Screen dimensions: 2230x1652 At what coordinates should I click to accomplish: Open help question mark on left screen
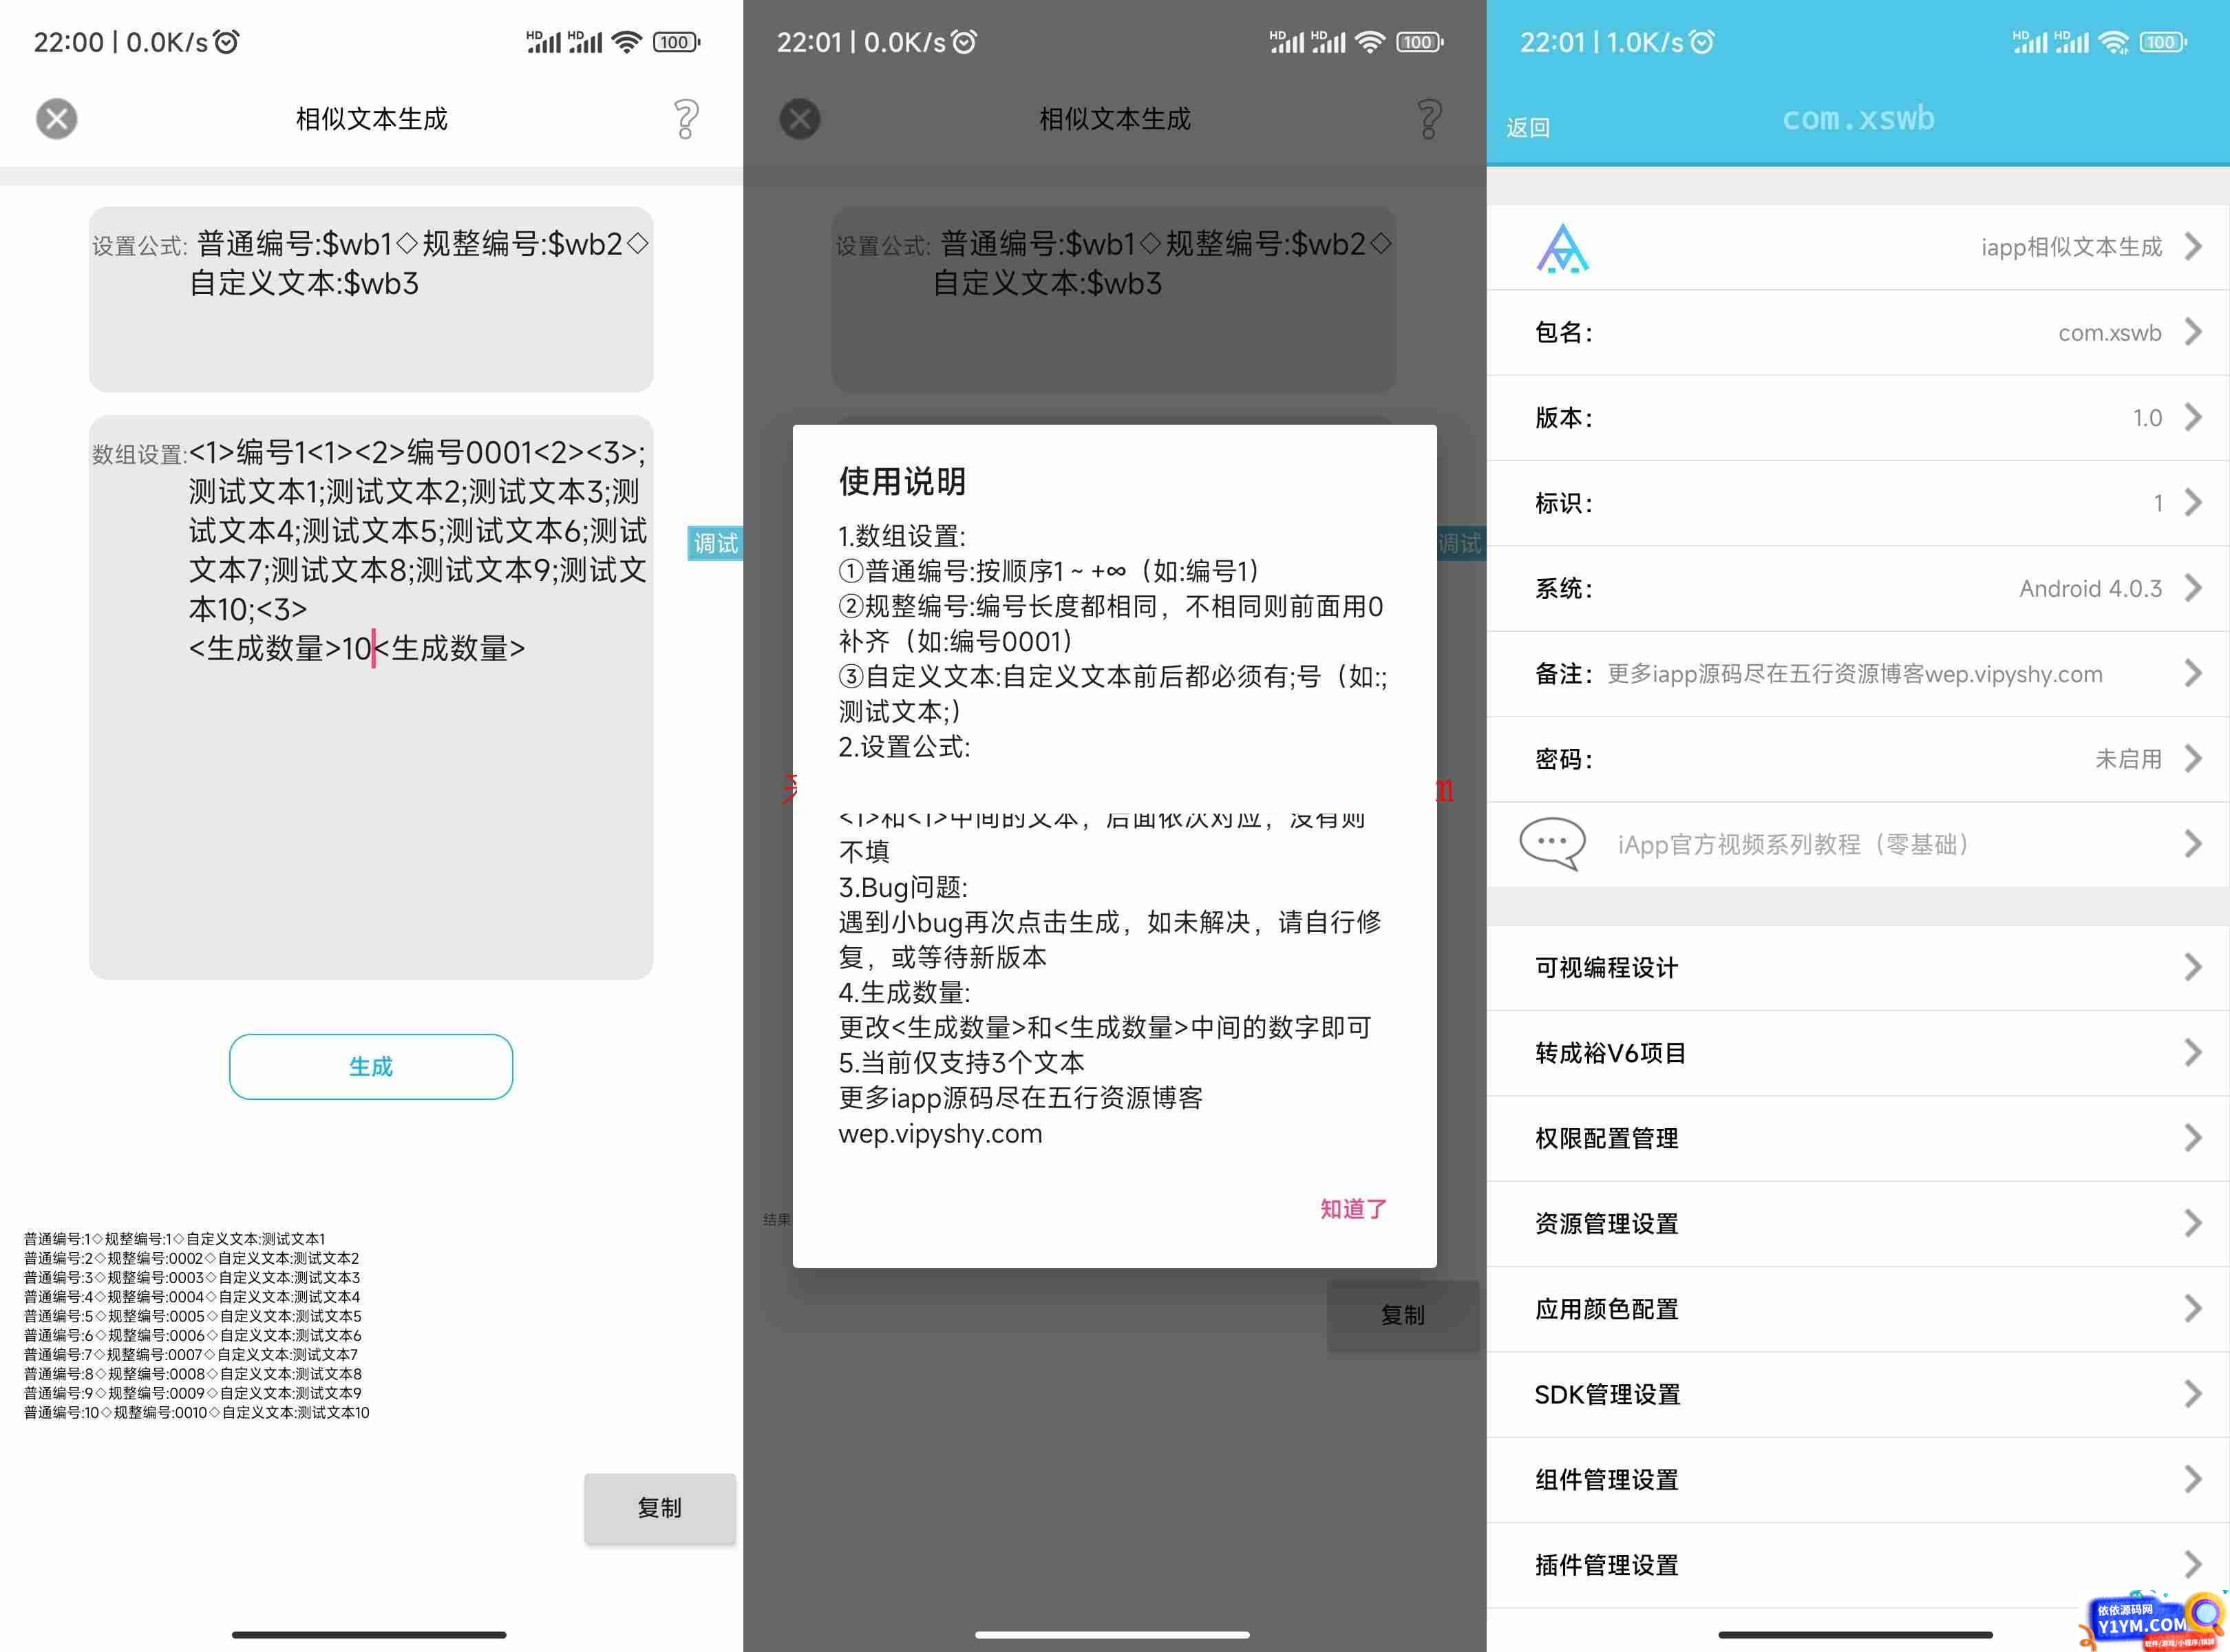(686, 119)
